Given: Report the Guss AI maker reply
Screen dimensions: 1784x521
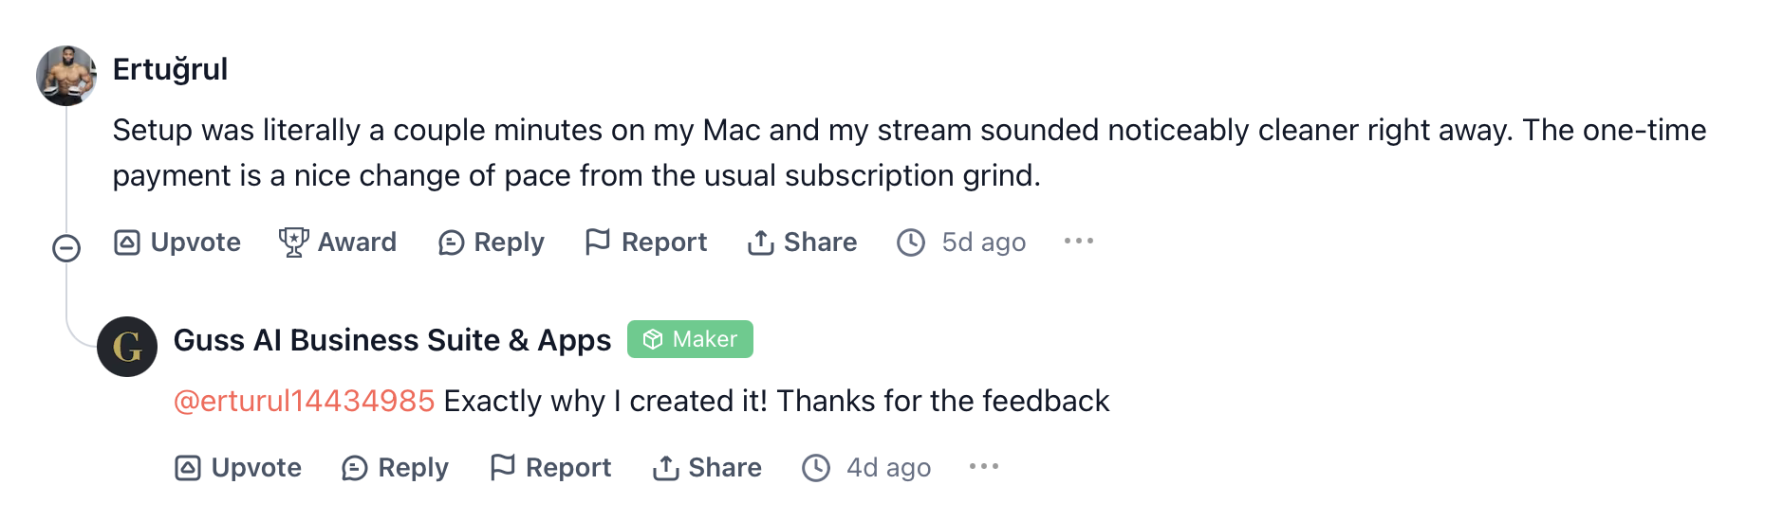Looking at the screenshot, I should [550, 468].
